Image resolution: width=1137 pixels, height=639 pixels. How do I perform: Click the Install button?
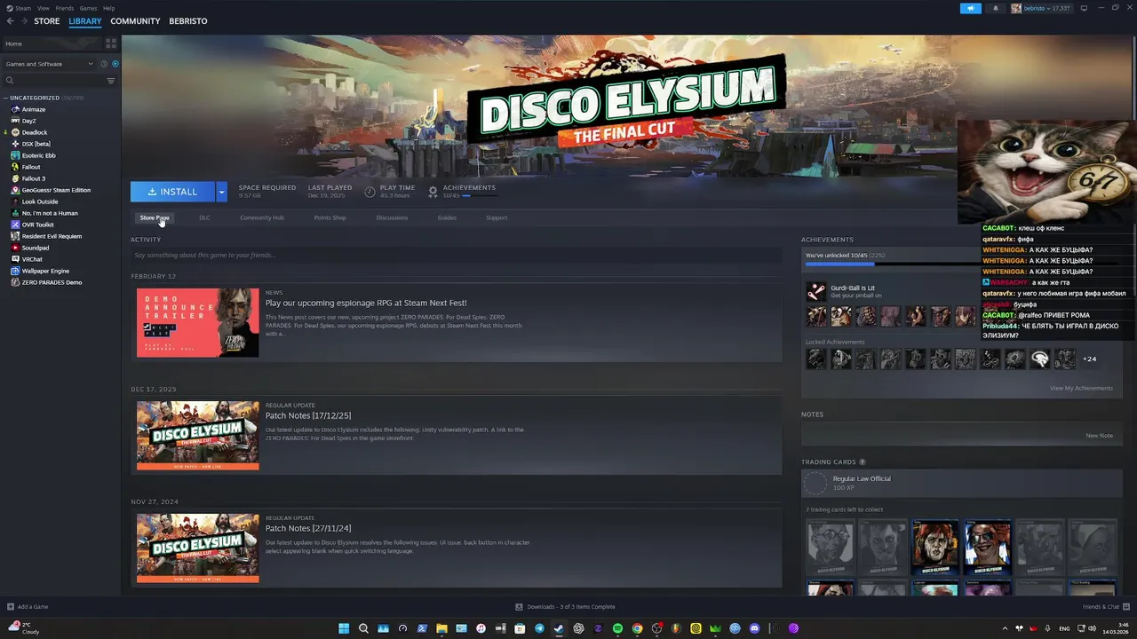coord(172,192)
